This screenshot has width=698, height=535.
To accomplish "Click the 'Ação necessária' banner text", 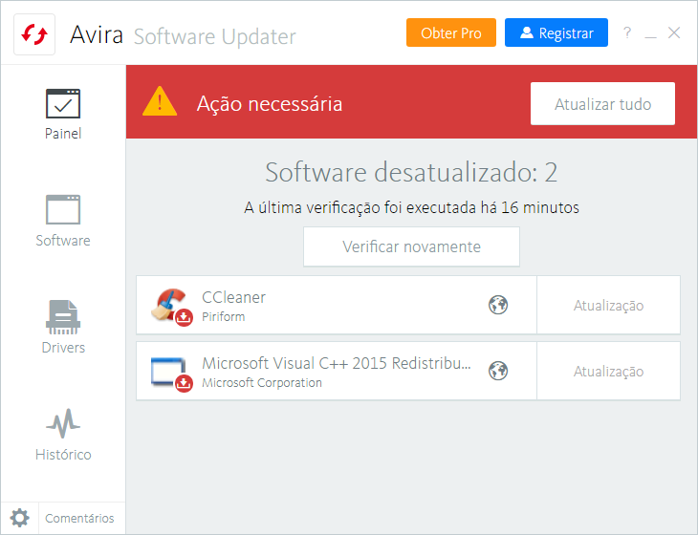I will click(x=270, y=104).
